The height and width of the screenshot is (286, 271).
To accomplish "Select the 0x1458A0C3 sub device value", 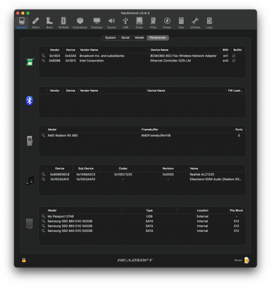I will coord(86,174).
